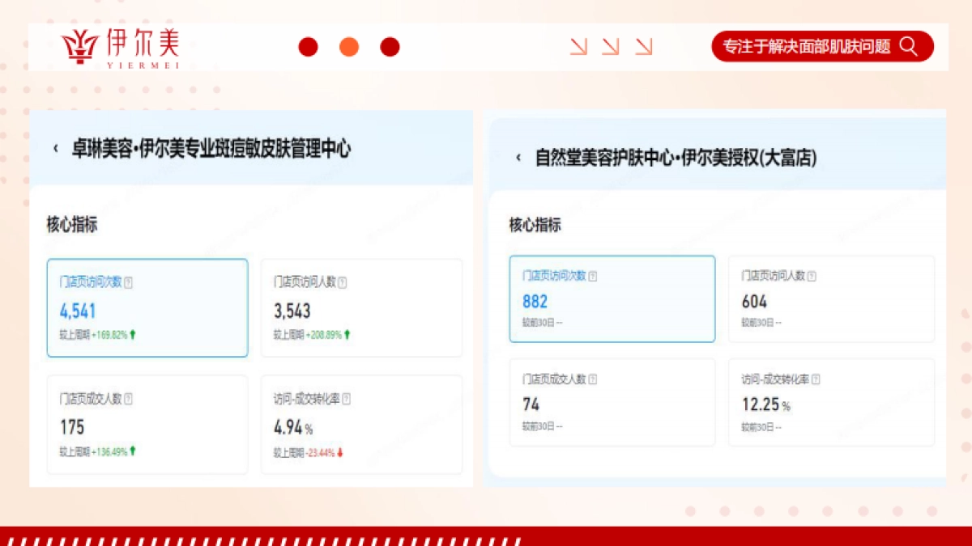Click the green up arrow next to +208.89%
The height and width of the screenshot is (546, 972).
(x=347, y=333)
